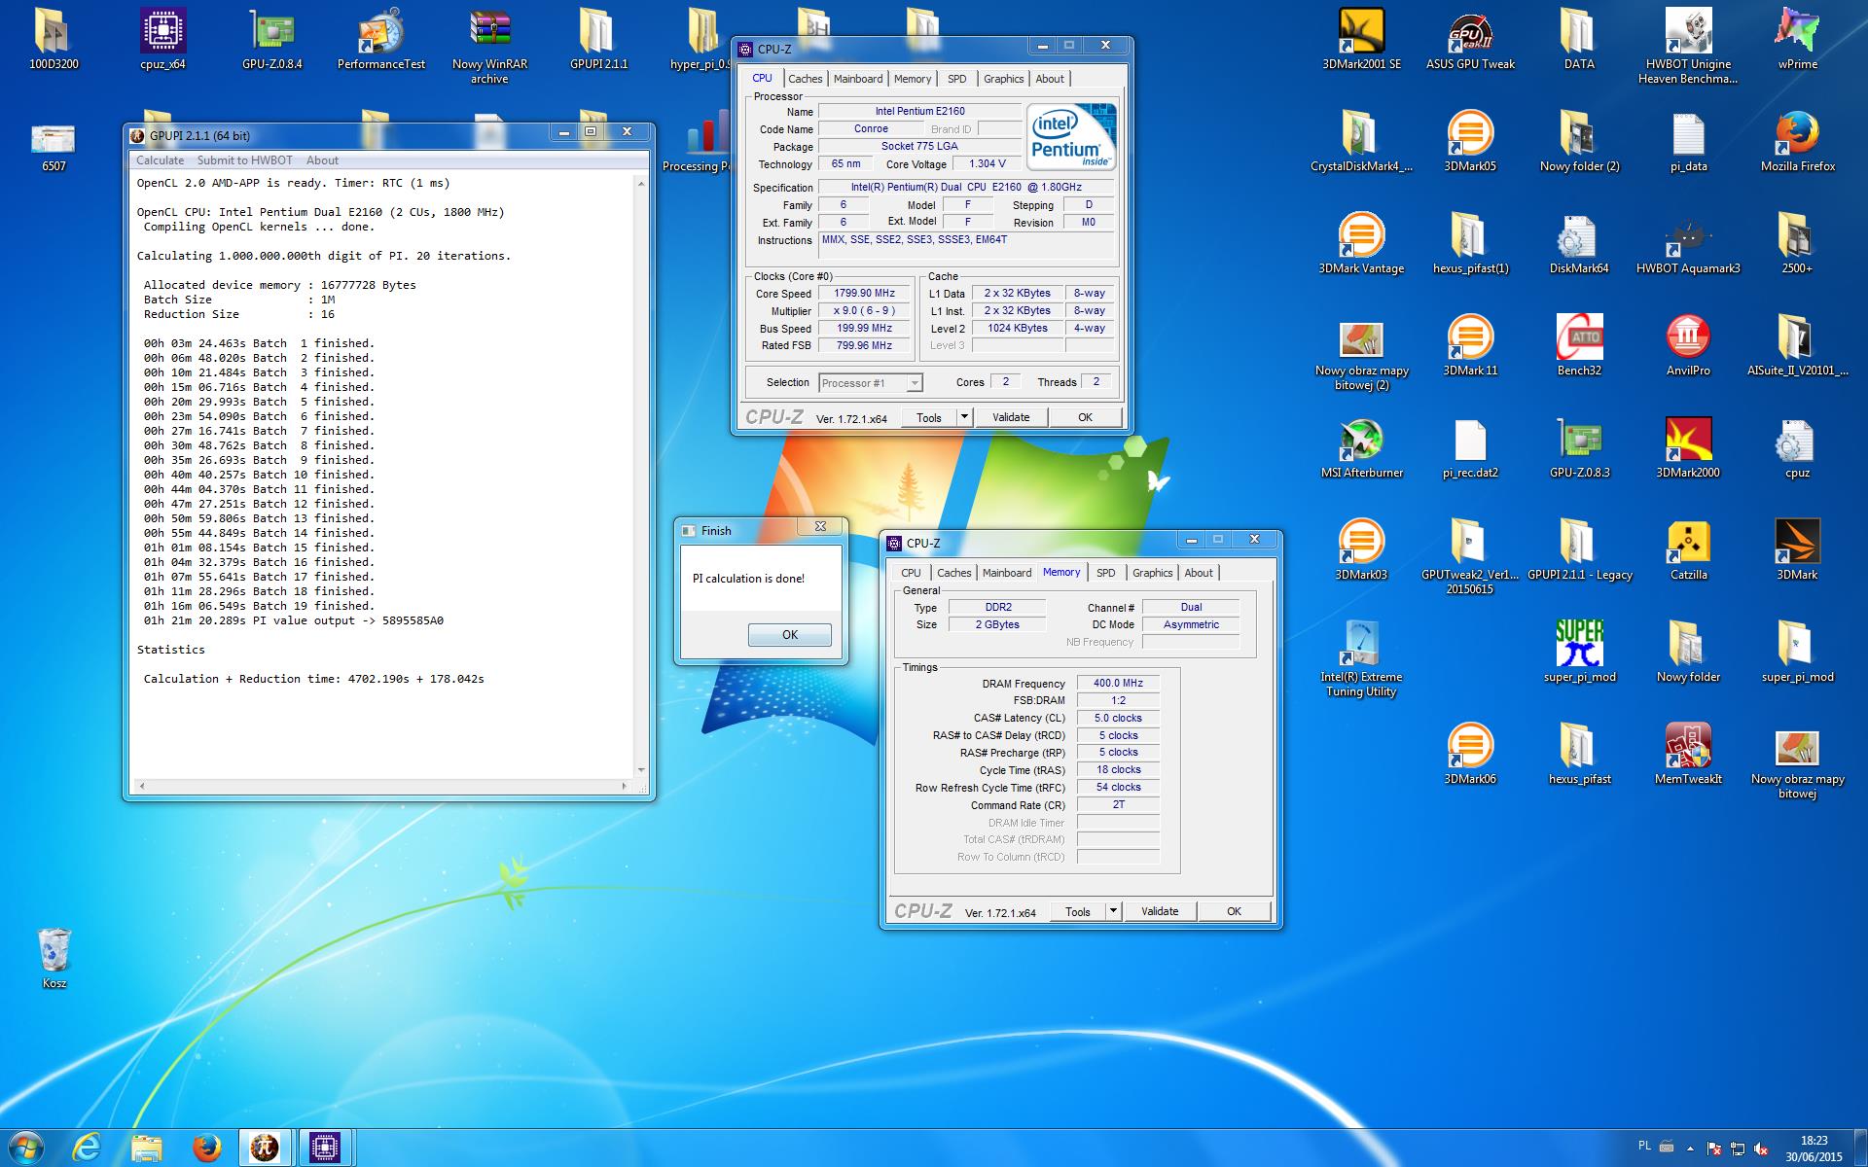This screenshot has width=1868, height=1167.
Task: Click the tray volume speaker icon
Action: [1761, 1149]
